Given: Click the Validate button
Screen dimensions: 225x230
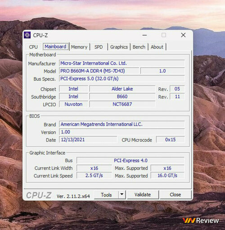Looking at the screenshot, I should coord(143,195).
